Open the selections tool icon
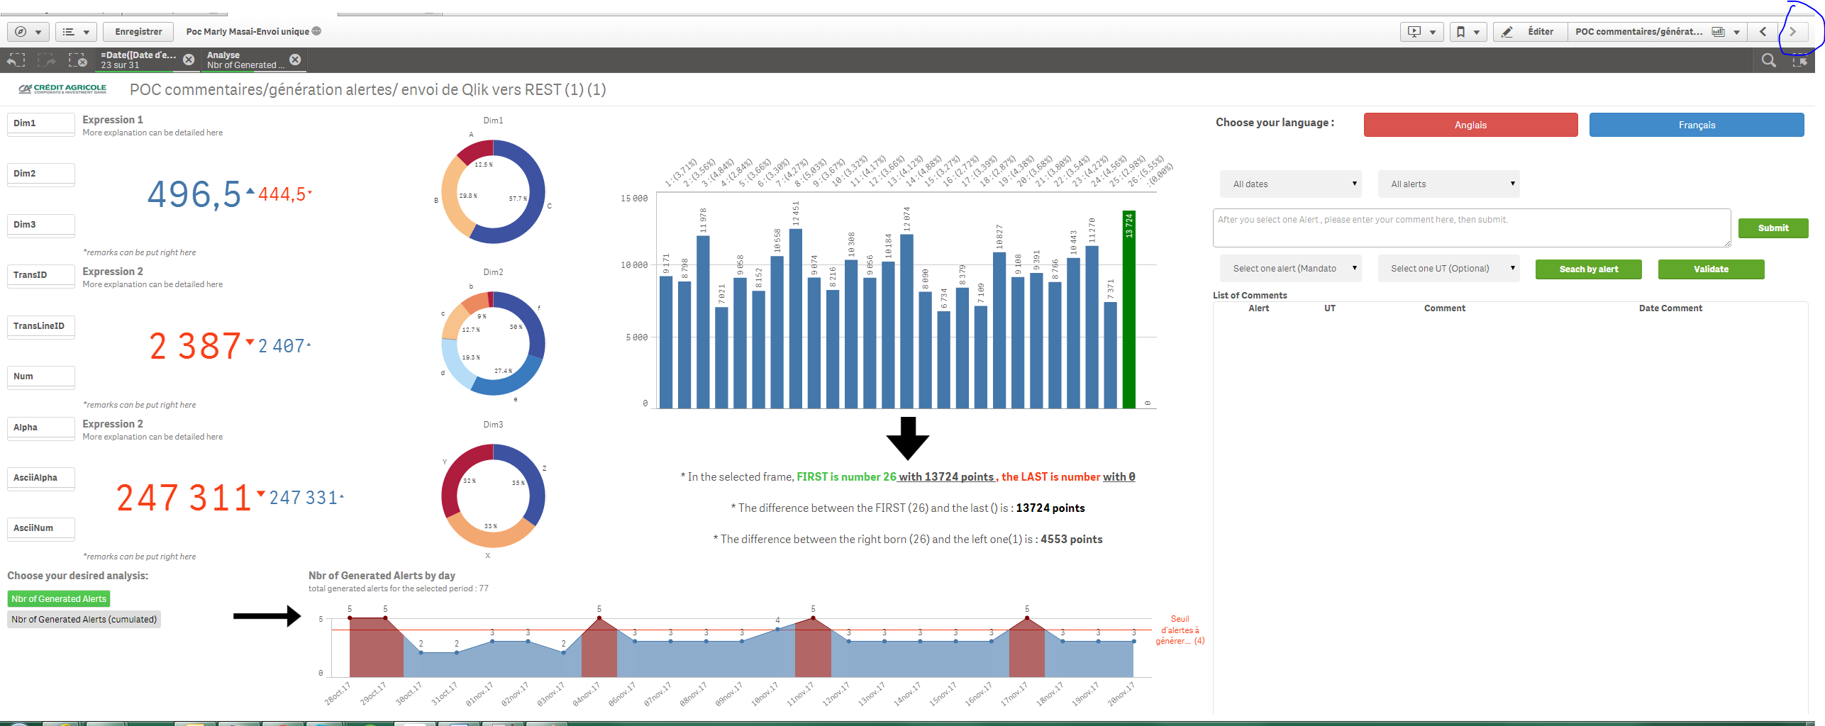Viewport: 1825px width, 726px height. pyautogui.click(x=1799, y=61)
